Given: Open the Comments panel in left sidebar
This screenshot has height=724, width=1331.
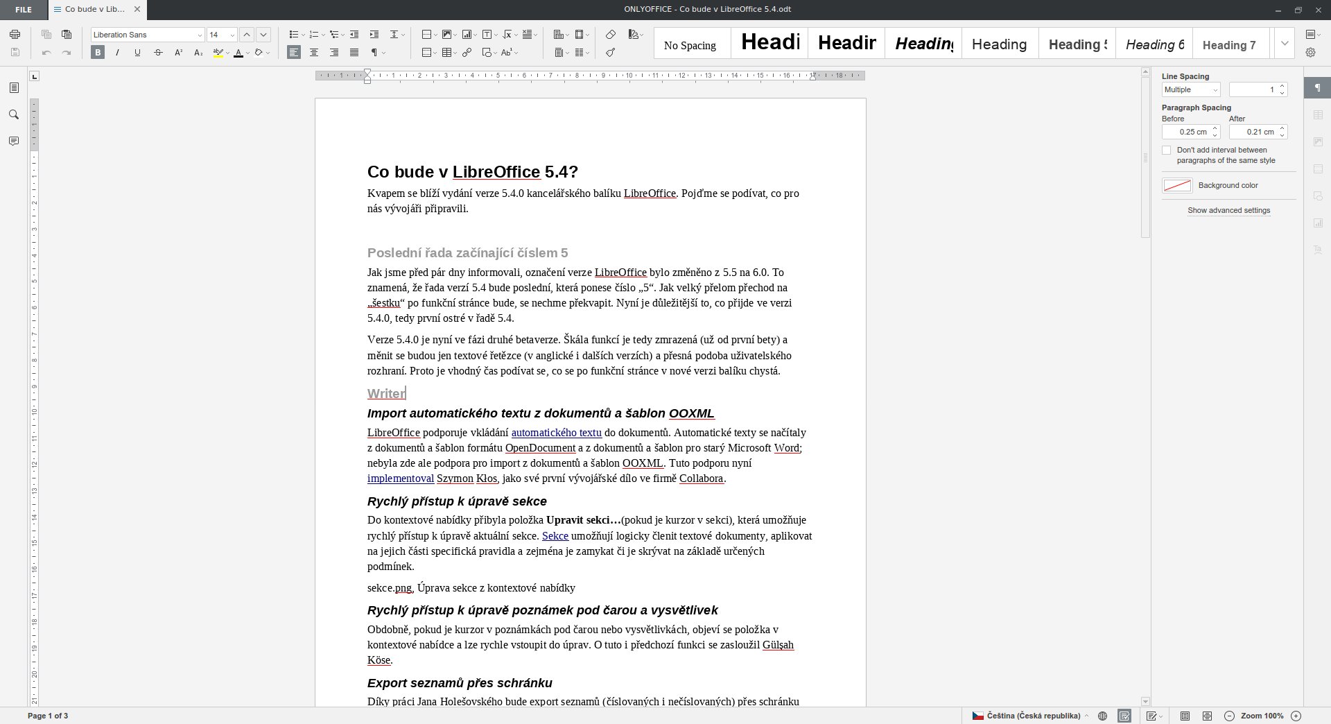Looking at the screenshot, I should pos(14,141).
